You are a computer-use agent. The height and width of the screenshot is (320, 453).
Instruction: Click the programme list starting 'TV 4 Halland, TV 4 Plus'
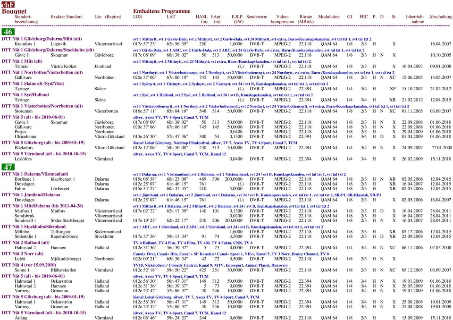coord(193,243)
